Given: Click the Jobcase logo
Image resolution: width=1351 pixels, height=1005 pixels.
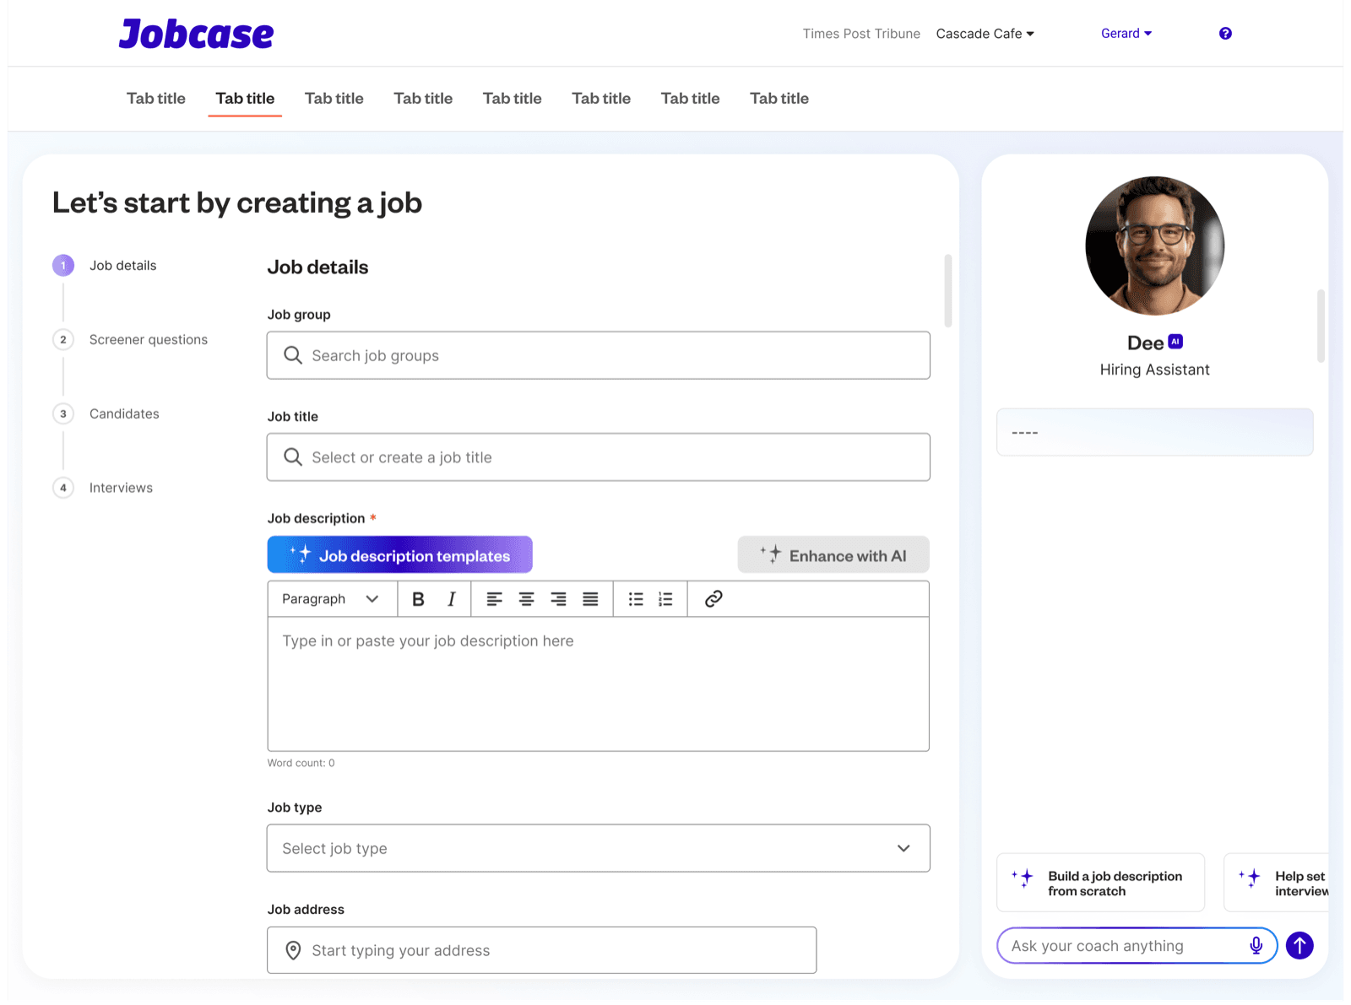Looking at the screenshot, I should click(x=196, y=34).
